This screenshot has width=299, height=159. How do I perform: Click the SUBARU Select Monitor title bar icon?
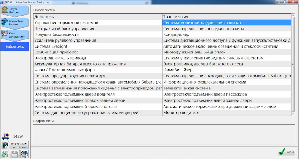click(x=2, y=2)
